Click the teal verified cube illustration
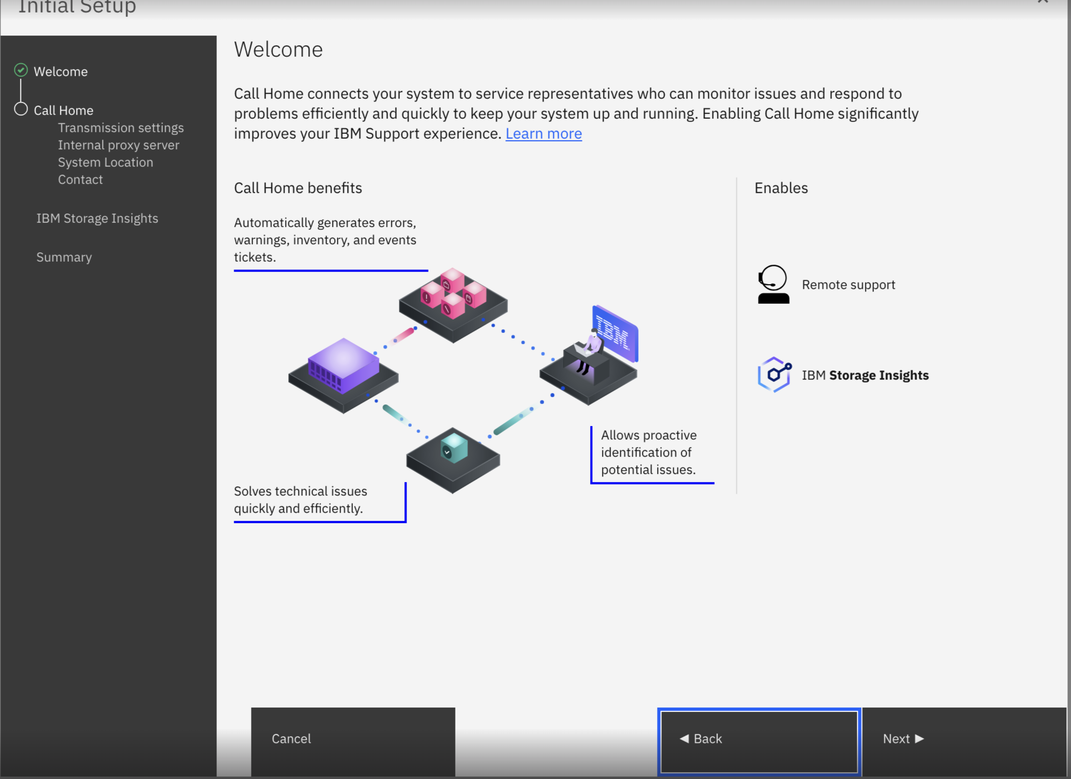The height and width of the screenshot is (779, 1071). point(453,460)
